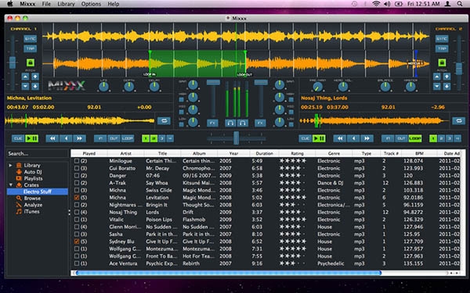The height and width of the screenshot is (293, 470).
Task: Open Analyze in the sidebar
Action: 33,205
